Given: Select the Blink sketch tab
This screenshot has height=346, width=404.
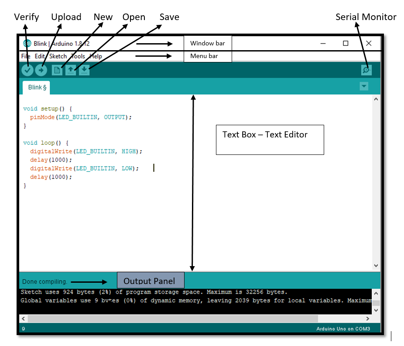Looking at the screenshot, I should (x=36, y=88).
